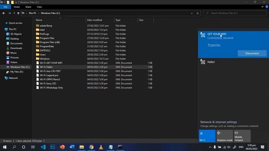This screenshot has width=269, height=151.
Task: Open taskbar search
Action: (x=14, y=147)
